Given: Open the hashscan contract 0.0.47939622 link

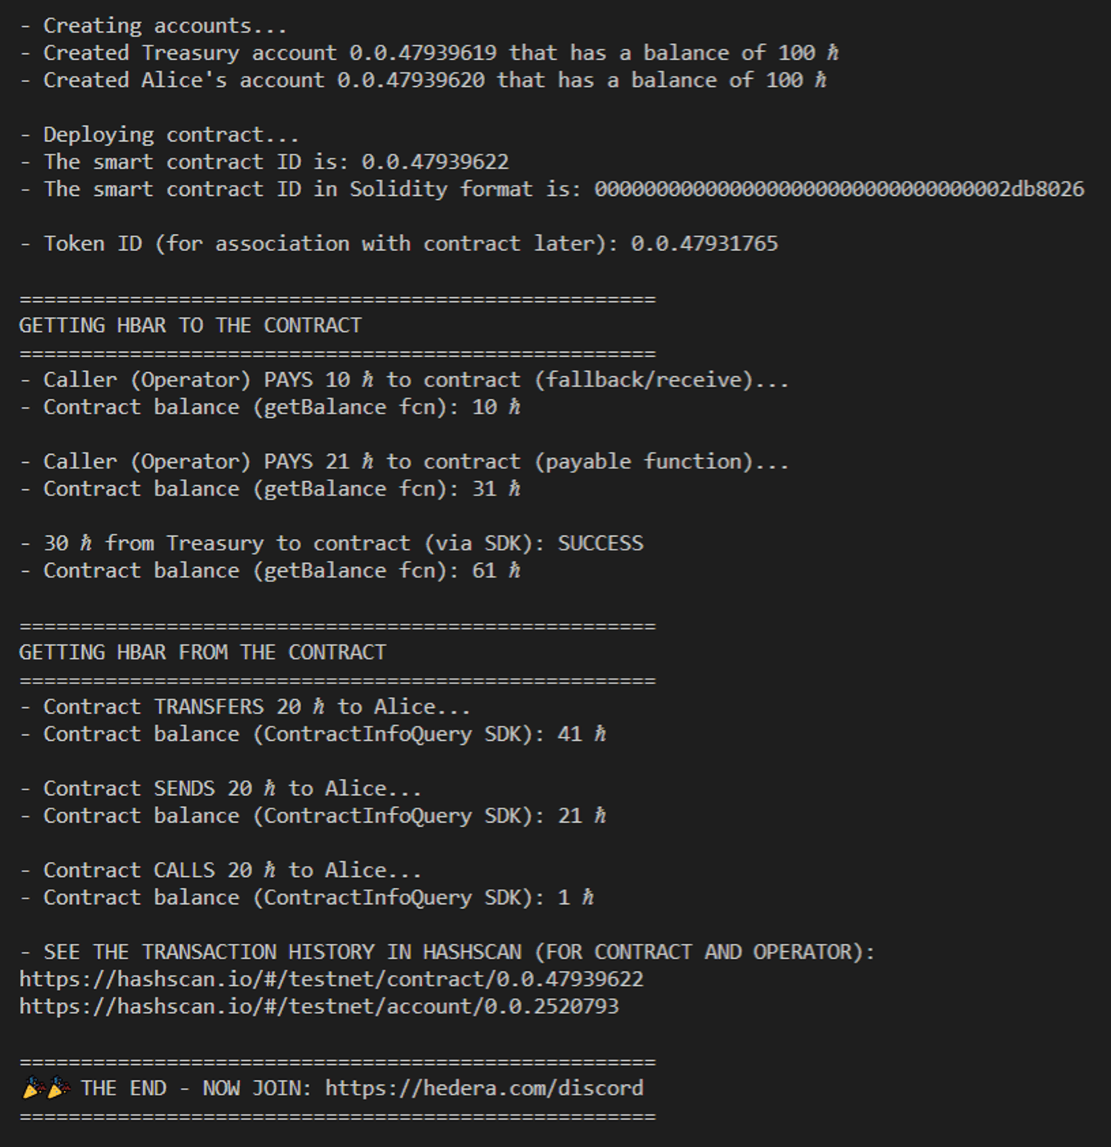Looking at the screenshot, I should point(331,979).
